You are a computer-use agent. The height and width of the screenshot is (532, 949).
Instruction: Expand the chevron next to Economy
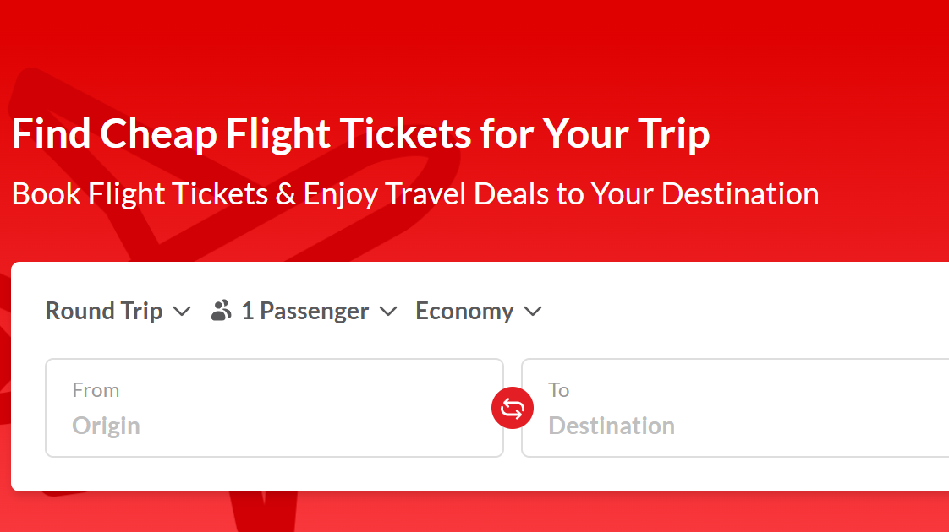tap(533, 312)
